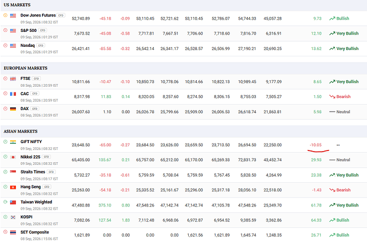Click the clock icon beside Straits Times
The image size is (367, 242).
coord(5,172)
